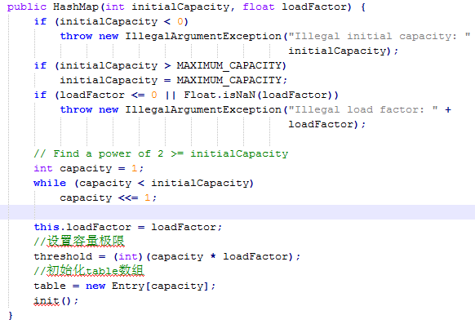Image resolution: width=475 pixels, height=324 pixels.
Task: Click the underlined init() call
Action: tap(55, 300)
